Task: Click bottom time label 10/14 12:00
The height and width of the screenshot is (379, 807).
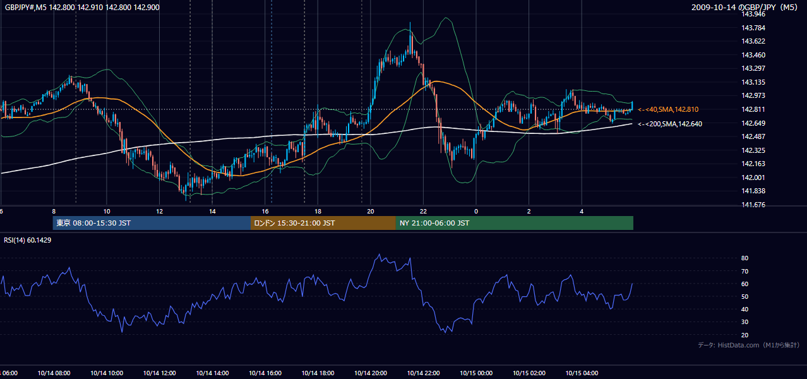Action: click(x=160, y=373)
